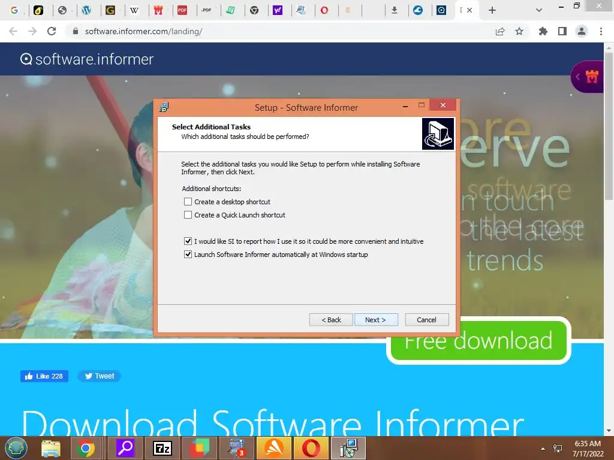This screenshot has width=614, height=460.
Task: Switch to the red PDF tab
Action: click(x=182, y=10)
